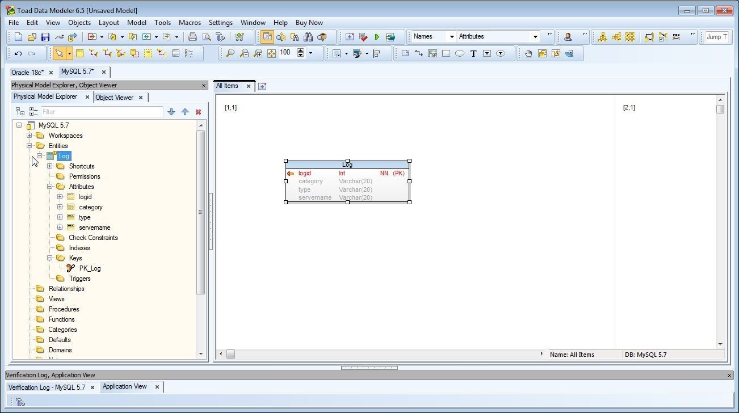This screenshot has width=739, height=413.
Task: Click the Undo arrow icon
Action: point(18,53)
